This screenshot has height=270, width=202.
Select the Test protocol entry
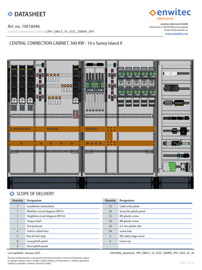tap(34, 226)
